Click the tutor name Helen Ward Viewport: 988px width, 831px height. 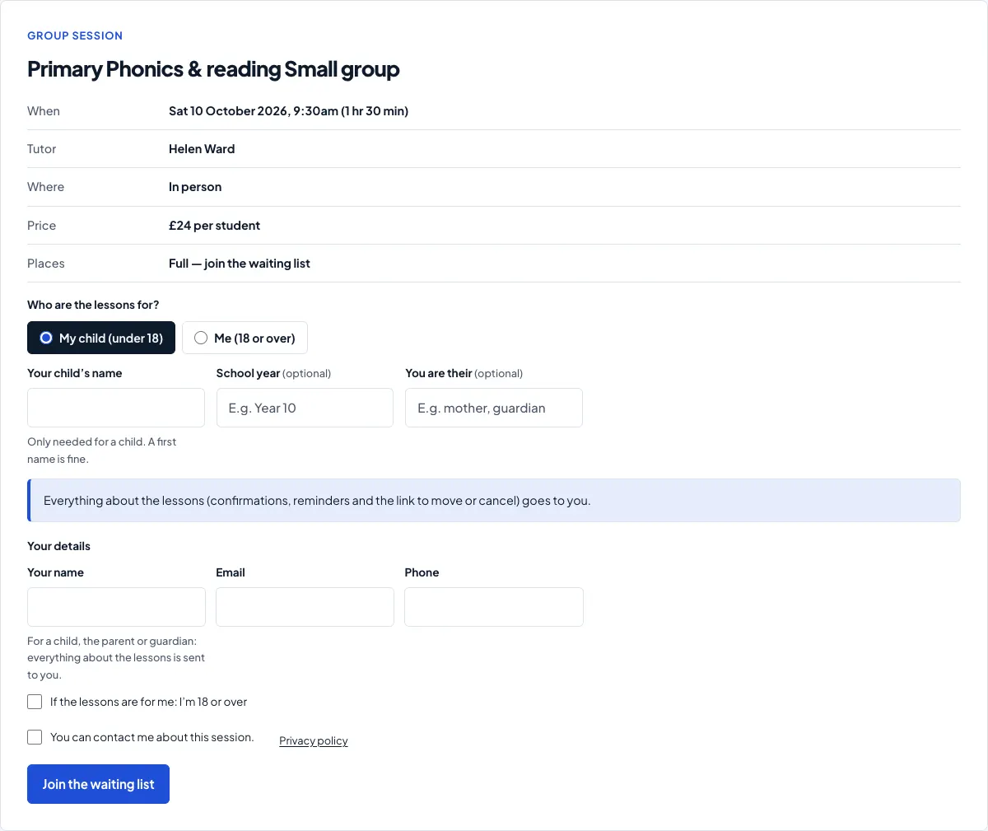coord(202,149)
